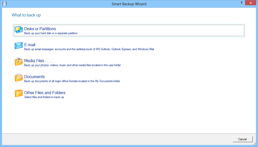Pick the Documents backup option title

(34, 77)
